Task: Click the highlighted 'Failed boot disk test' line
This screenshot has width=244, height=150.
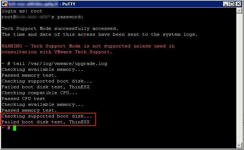Action: 45,122
